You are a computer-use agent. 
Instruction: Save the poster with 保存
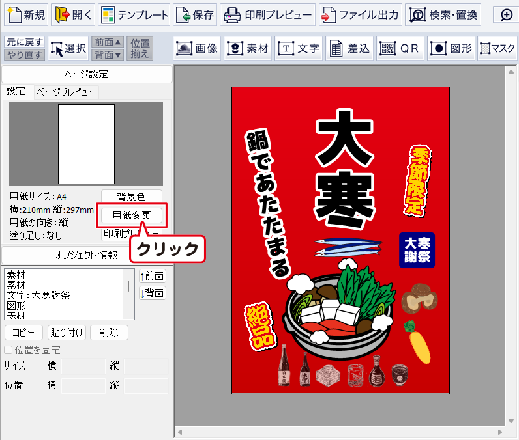point(195,14)
